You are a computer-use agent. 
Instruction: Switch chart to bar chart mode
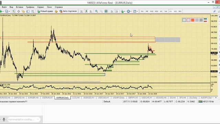pos(81,11)
